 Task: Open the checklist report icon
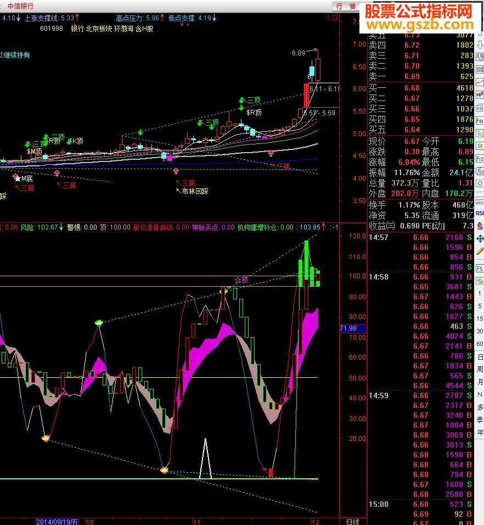pos(480,57)
